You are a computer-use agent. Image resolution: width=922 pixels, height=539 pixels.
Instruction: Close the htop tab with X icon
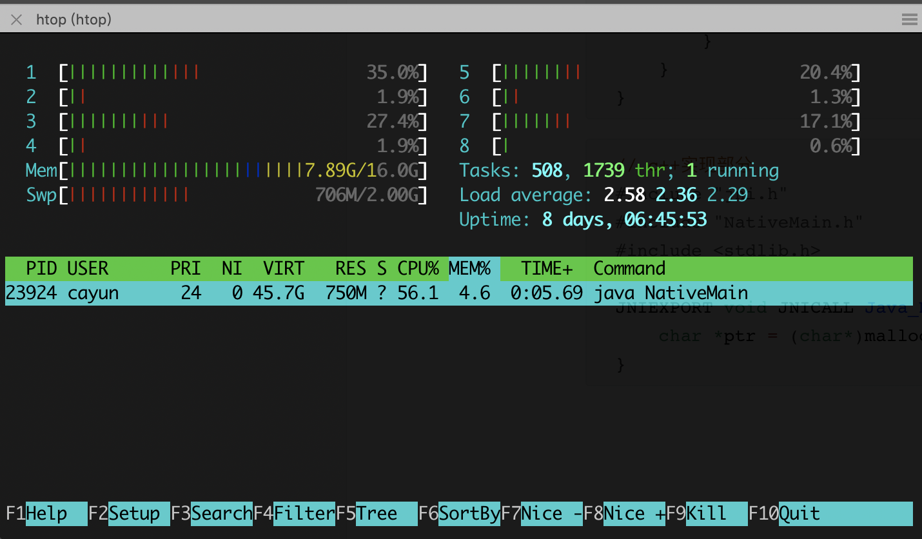coord(17,20)
